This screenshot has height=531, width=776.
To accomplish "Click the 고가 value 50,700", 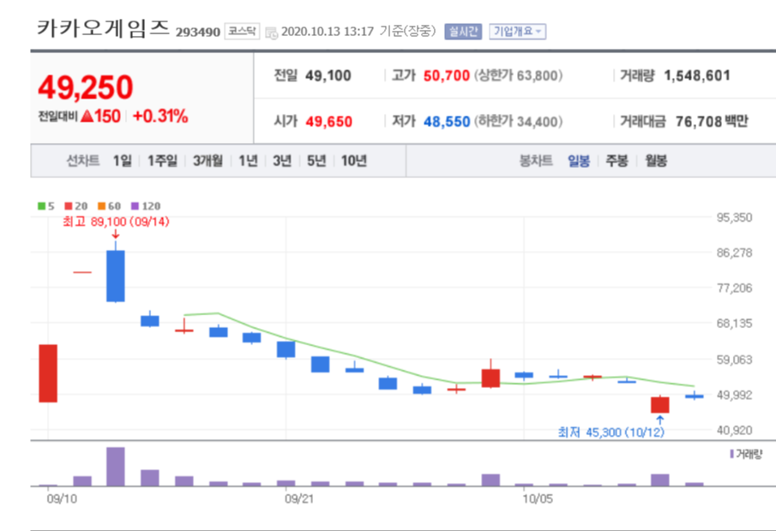I will click(x=447, y=75).
